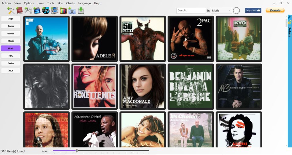The height and width of the screenshot is (155, 292).
Task: Open the Loan menu
Action: point(41,3)
